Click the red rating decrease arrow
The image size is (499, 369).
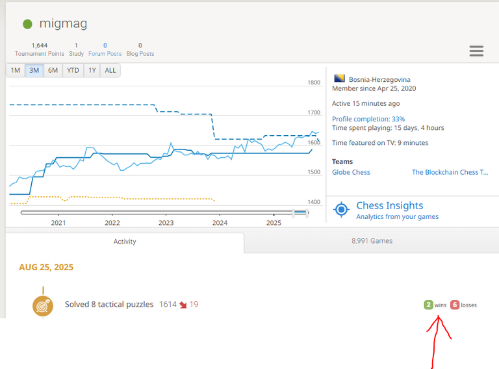pos(183,305)
